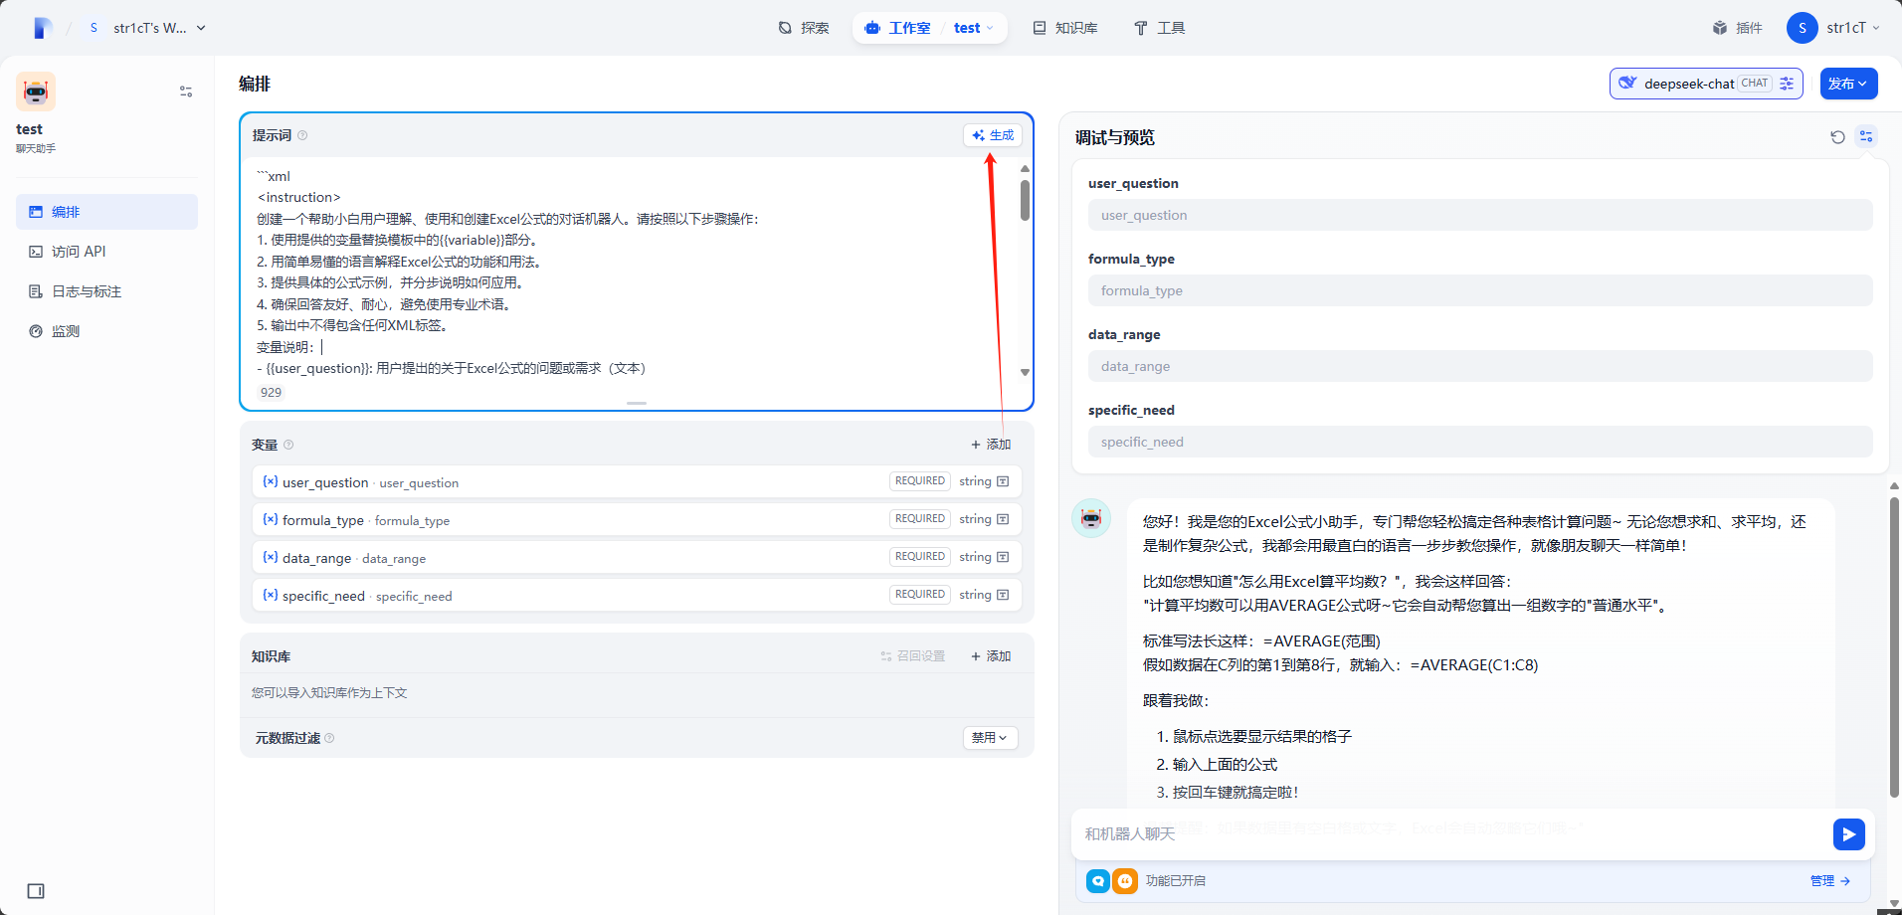The width and height of the screenshot is (1902, 915).
Task: Click the variable icon beside user_question
Action: [270, 481]
